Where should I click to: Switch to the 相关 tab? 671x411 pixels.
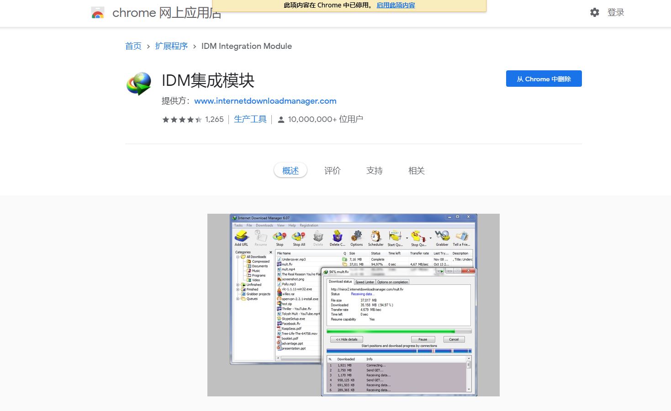(x=417, y=171)
